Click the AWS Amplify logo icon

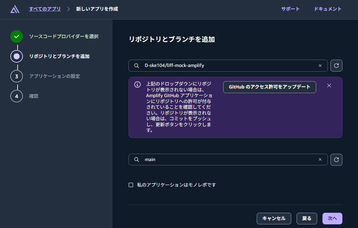pyautogui.click(x=15, y=9)
